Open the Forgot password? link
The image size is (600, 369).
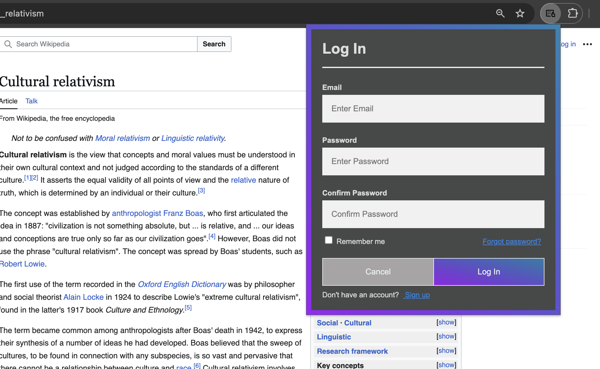511,242
